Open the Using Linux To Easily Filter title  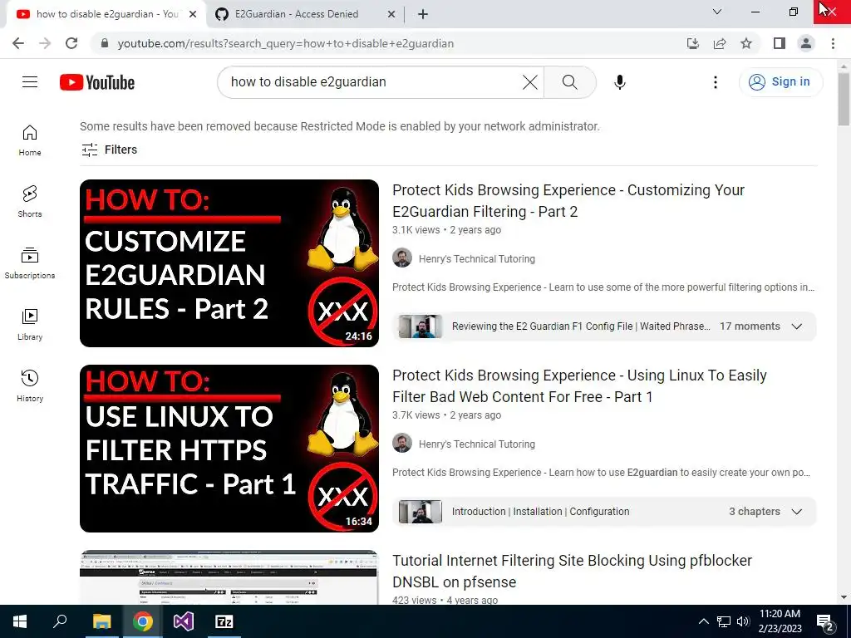579,385
